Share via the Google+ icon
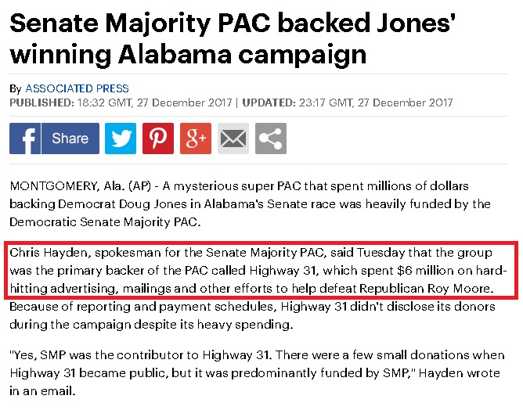This screenshot has width=523, height=410. click(x=195, y=138)
